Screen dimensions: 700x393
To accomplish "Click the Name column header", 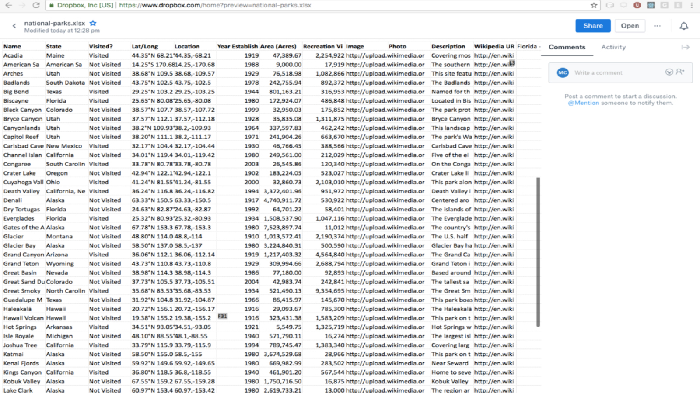I will point(12,46).
